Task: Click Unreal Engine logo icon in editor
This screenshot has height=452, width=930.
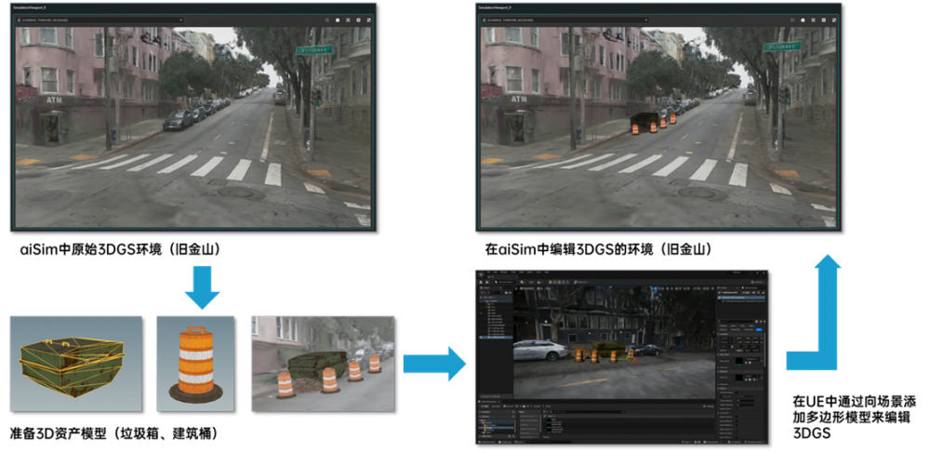Action: coord(479,273)
